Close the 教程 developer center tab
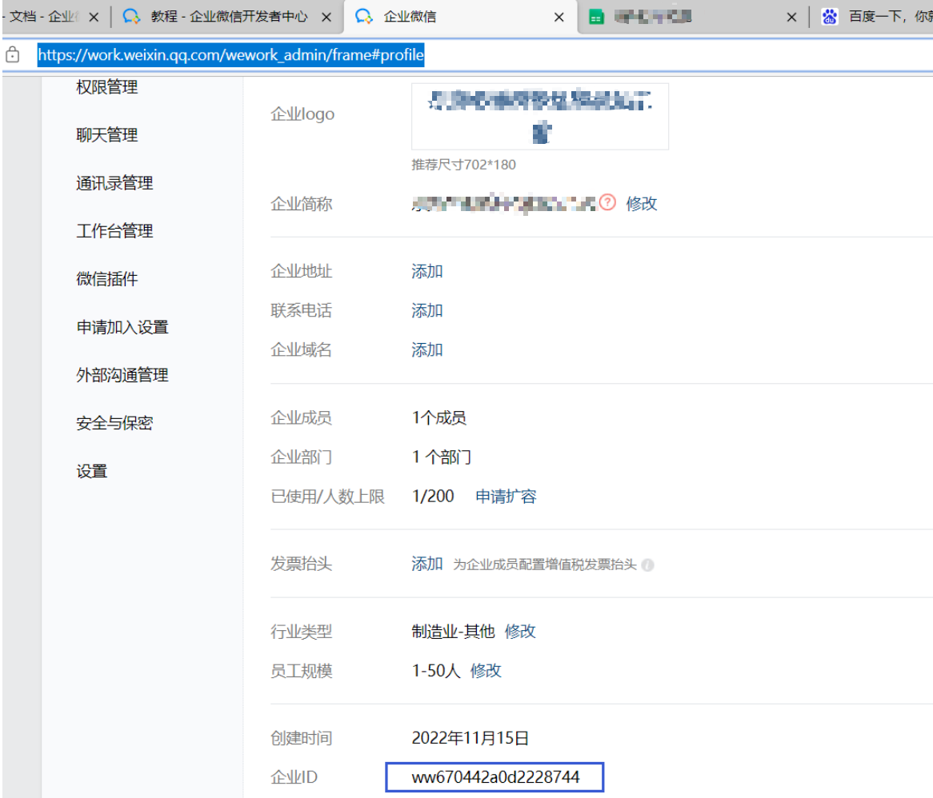Screen dimensions: 933x798 (326, 18)
